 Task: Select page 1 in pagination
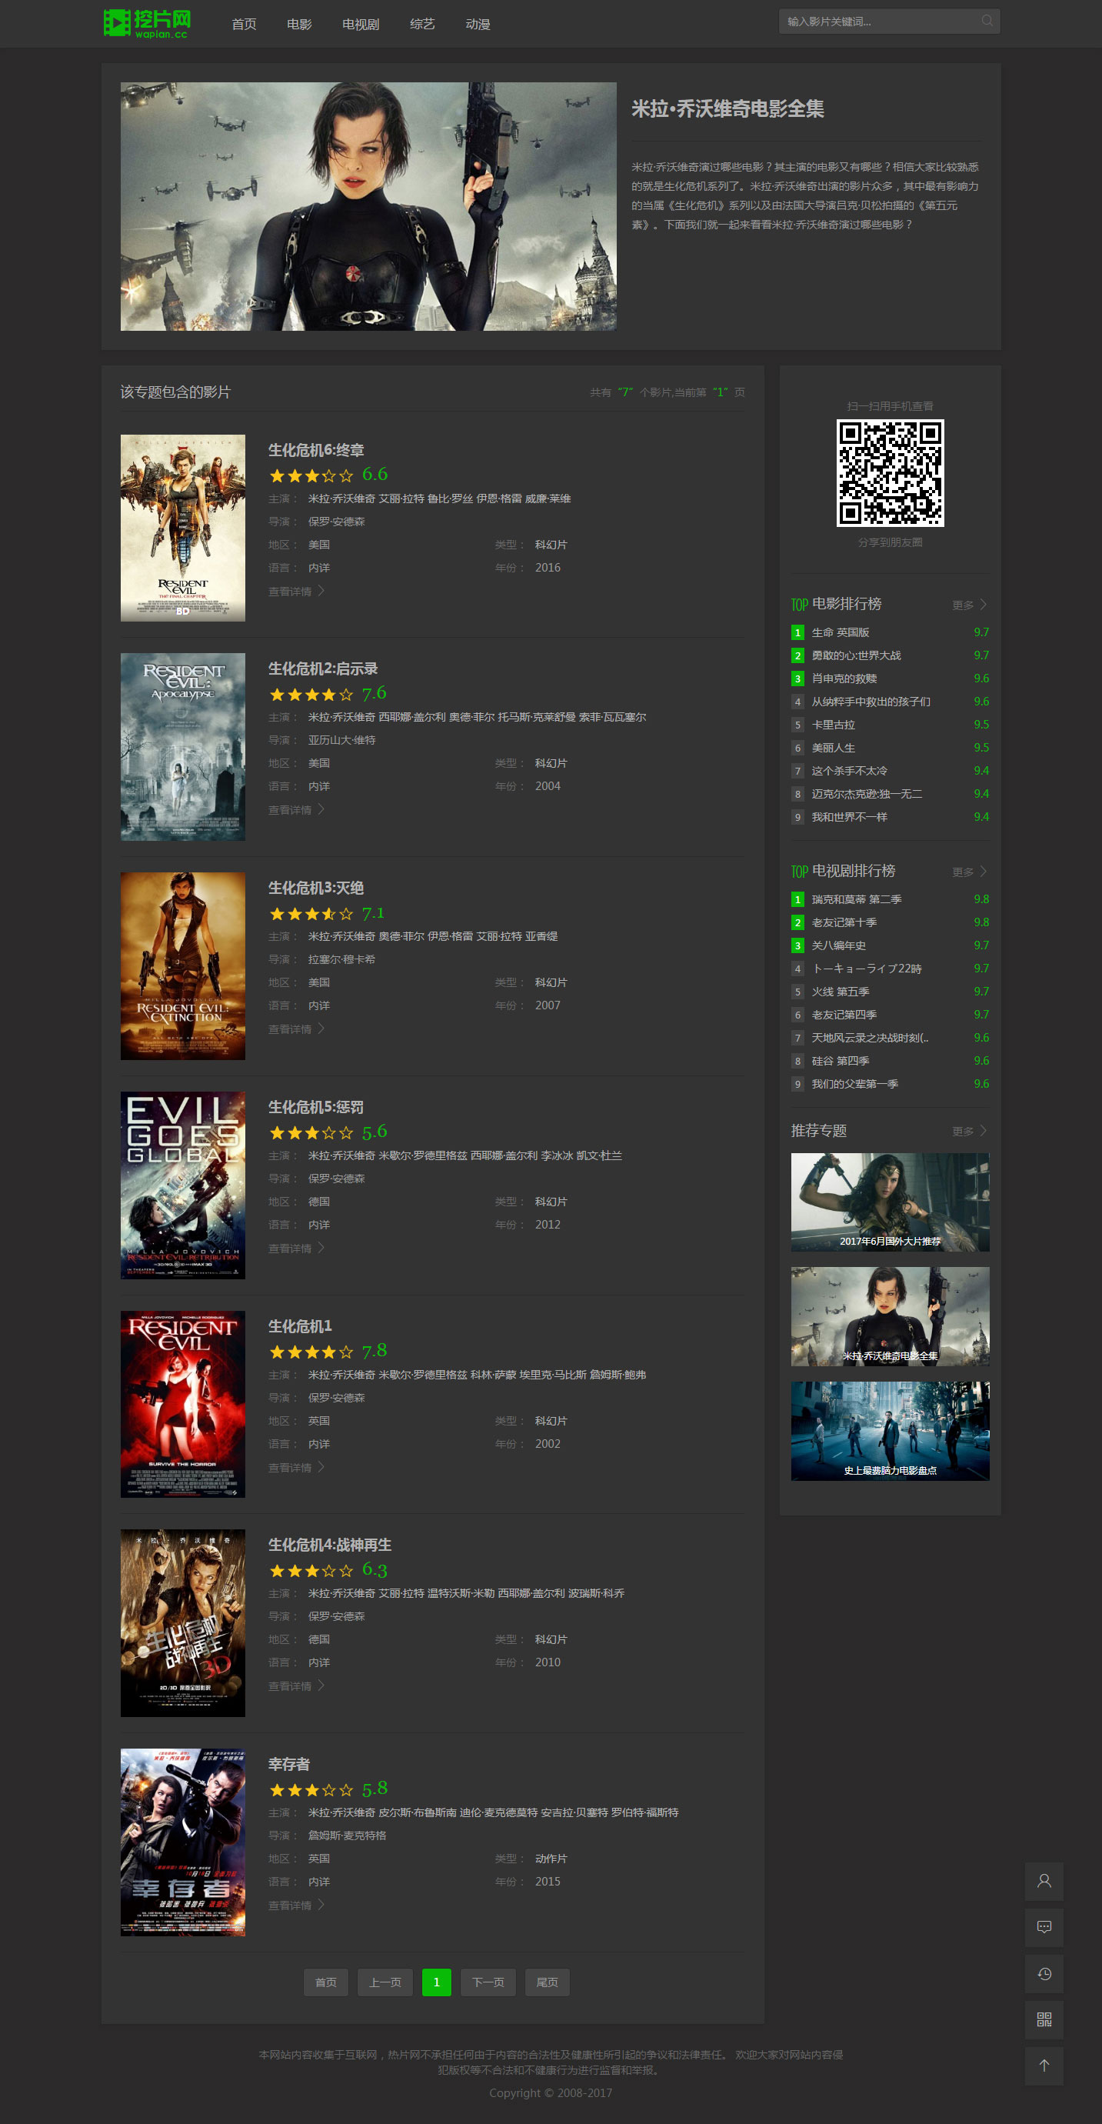tap(436, 1982)
